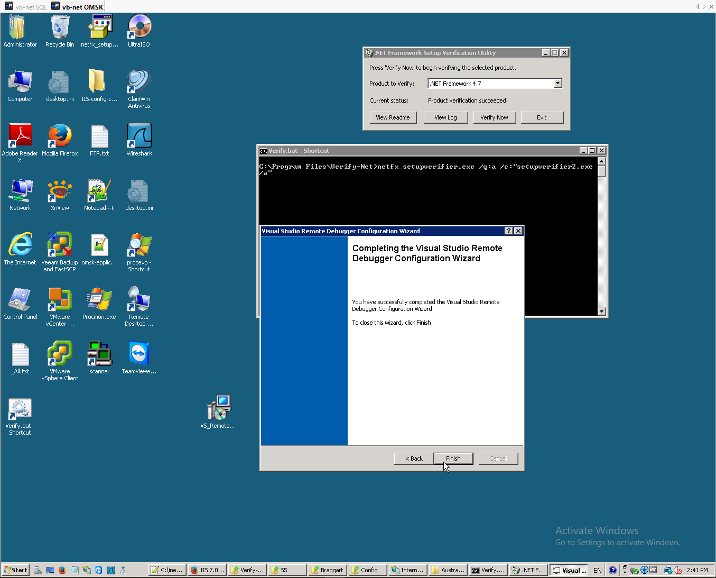Image resolution: width=716 pixels, height=578 pixels.
Task: Open VMware vSphere Client shortcut
Action: click(x=60, y=361)
